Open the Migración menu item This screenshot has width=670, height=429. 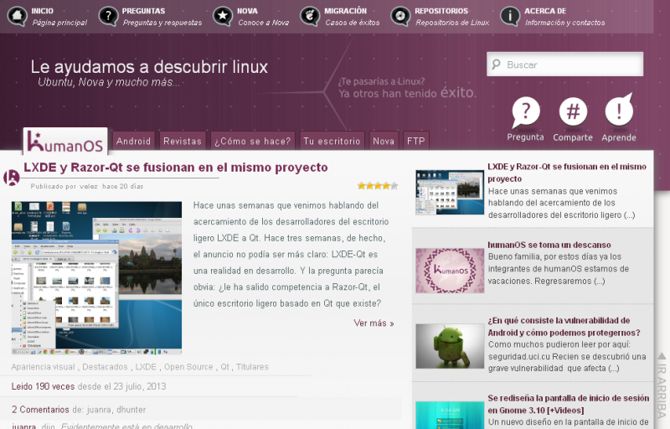[340, 16]
